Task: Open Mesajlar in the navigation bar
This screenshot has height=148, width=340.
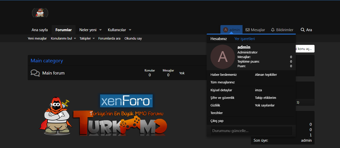Action: 255,30
